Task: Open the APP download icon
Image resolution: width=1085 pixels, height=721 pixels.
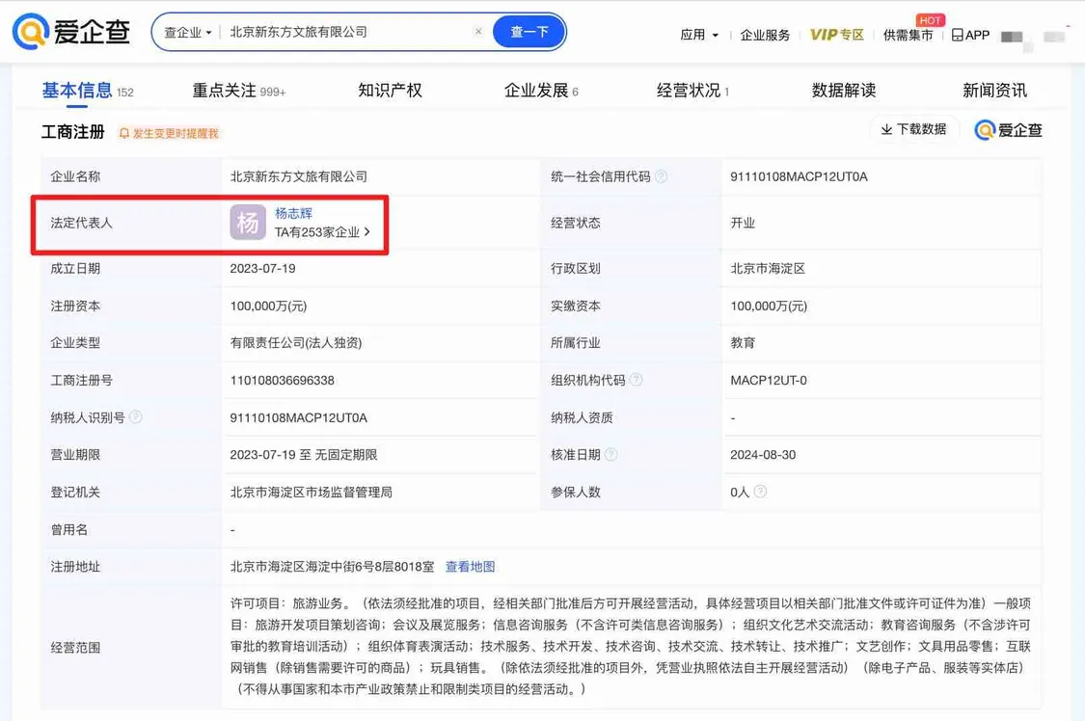Action: (x=971, y=35)
